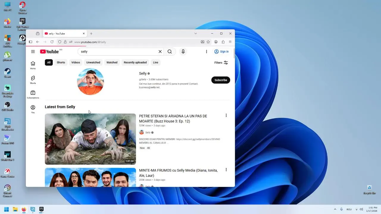Show site security padlock info
This screenshot has width=381, height=214.
(x=65, y=42)
